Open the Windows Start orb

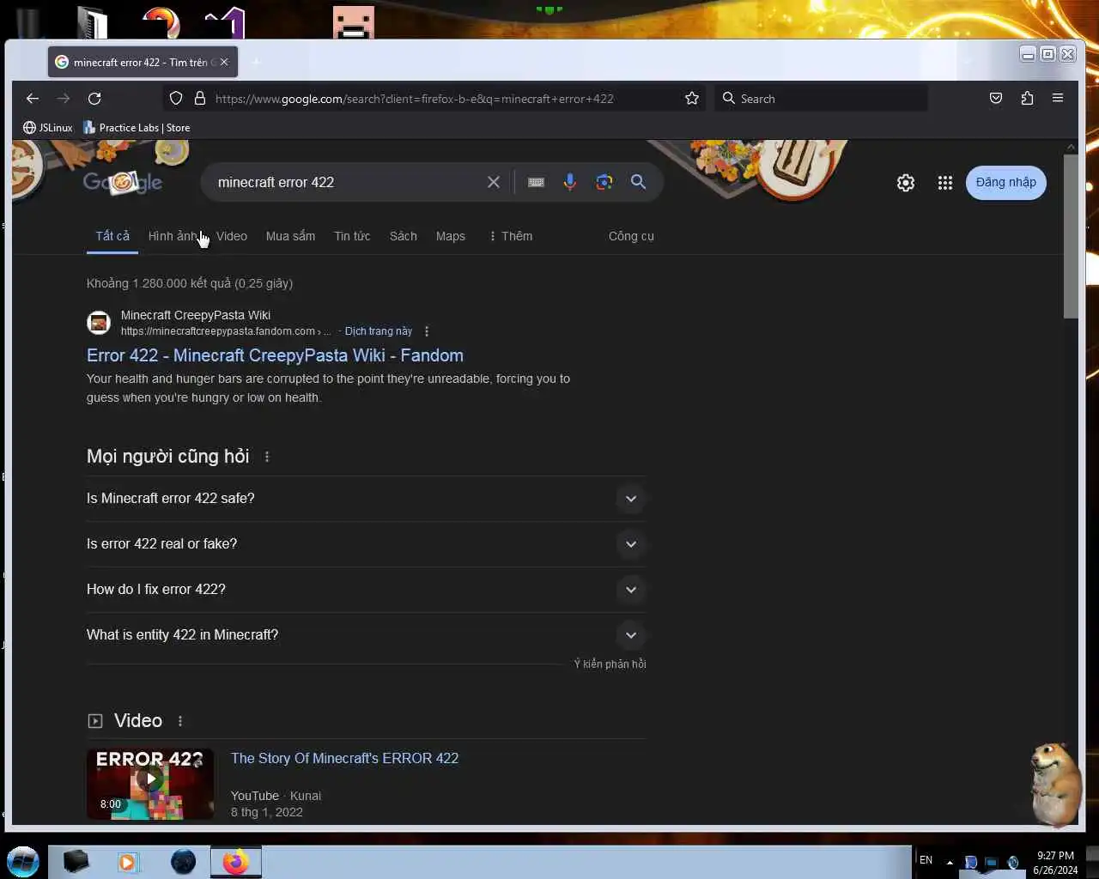(23, 861)
